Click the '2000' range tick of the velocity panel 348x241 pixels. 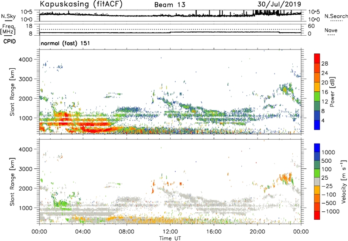25,188
